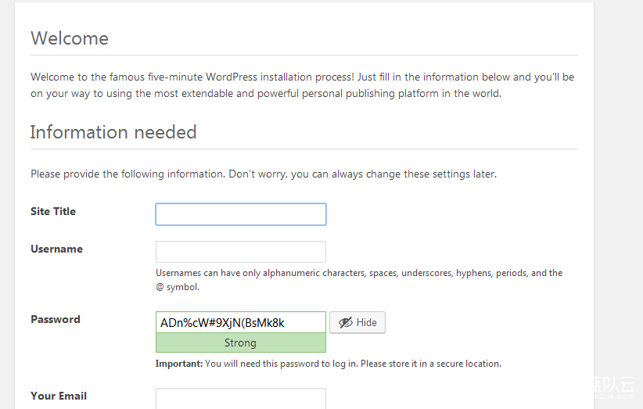Click the Username field label
This screenshot has width=643, height=409.
click(x=56, y=249)
